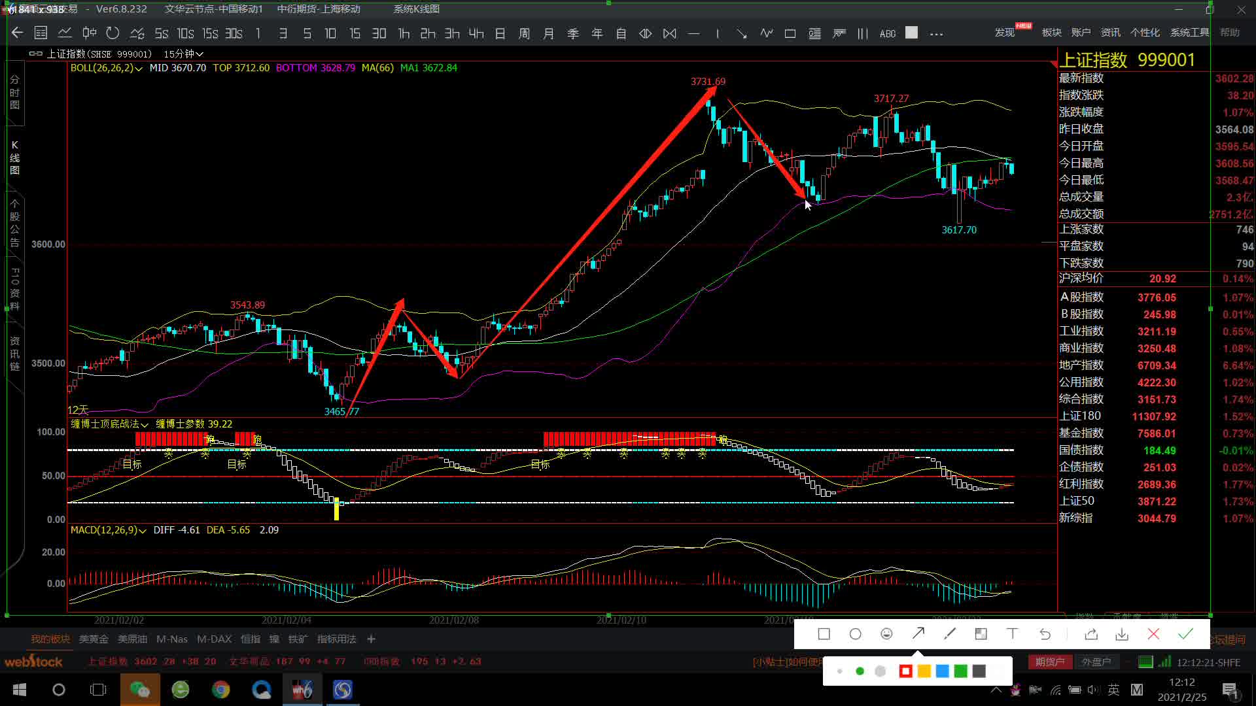Switch chart to monthly 月 period
This screenshot has height=706, width=1256.
click(x=548, y=33)
